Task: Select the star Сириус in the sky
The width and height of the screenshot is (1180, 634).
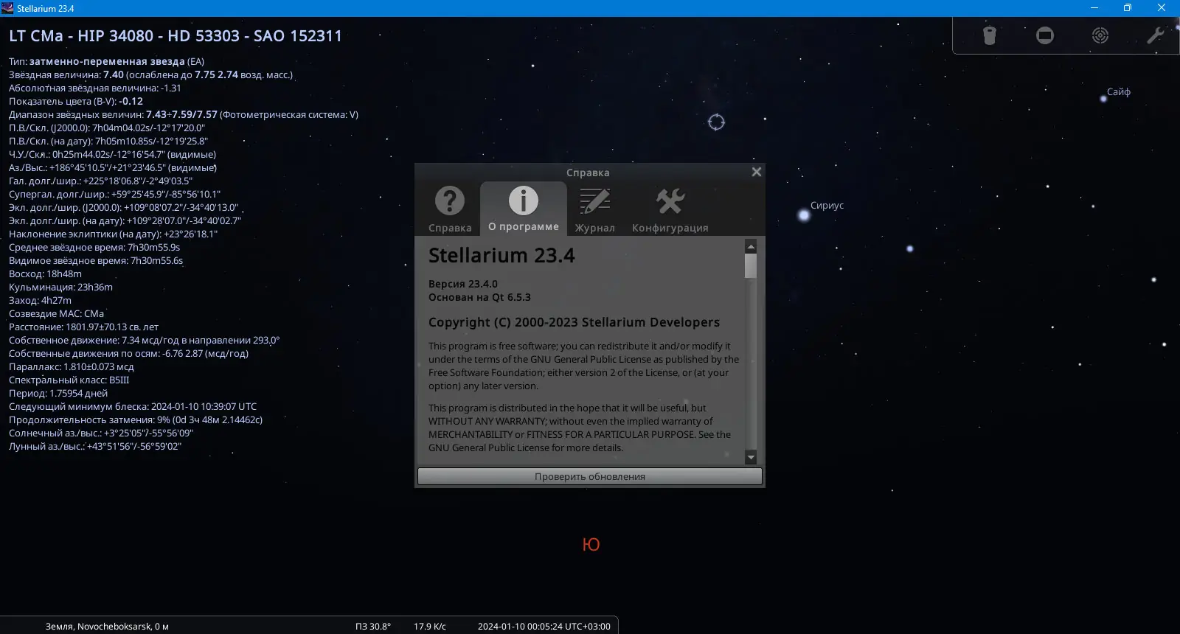Action: click(x=804, y=215)
